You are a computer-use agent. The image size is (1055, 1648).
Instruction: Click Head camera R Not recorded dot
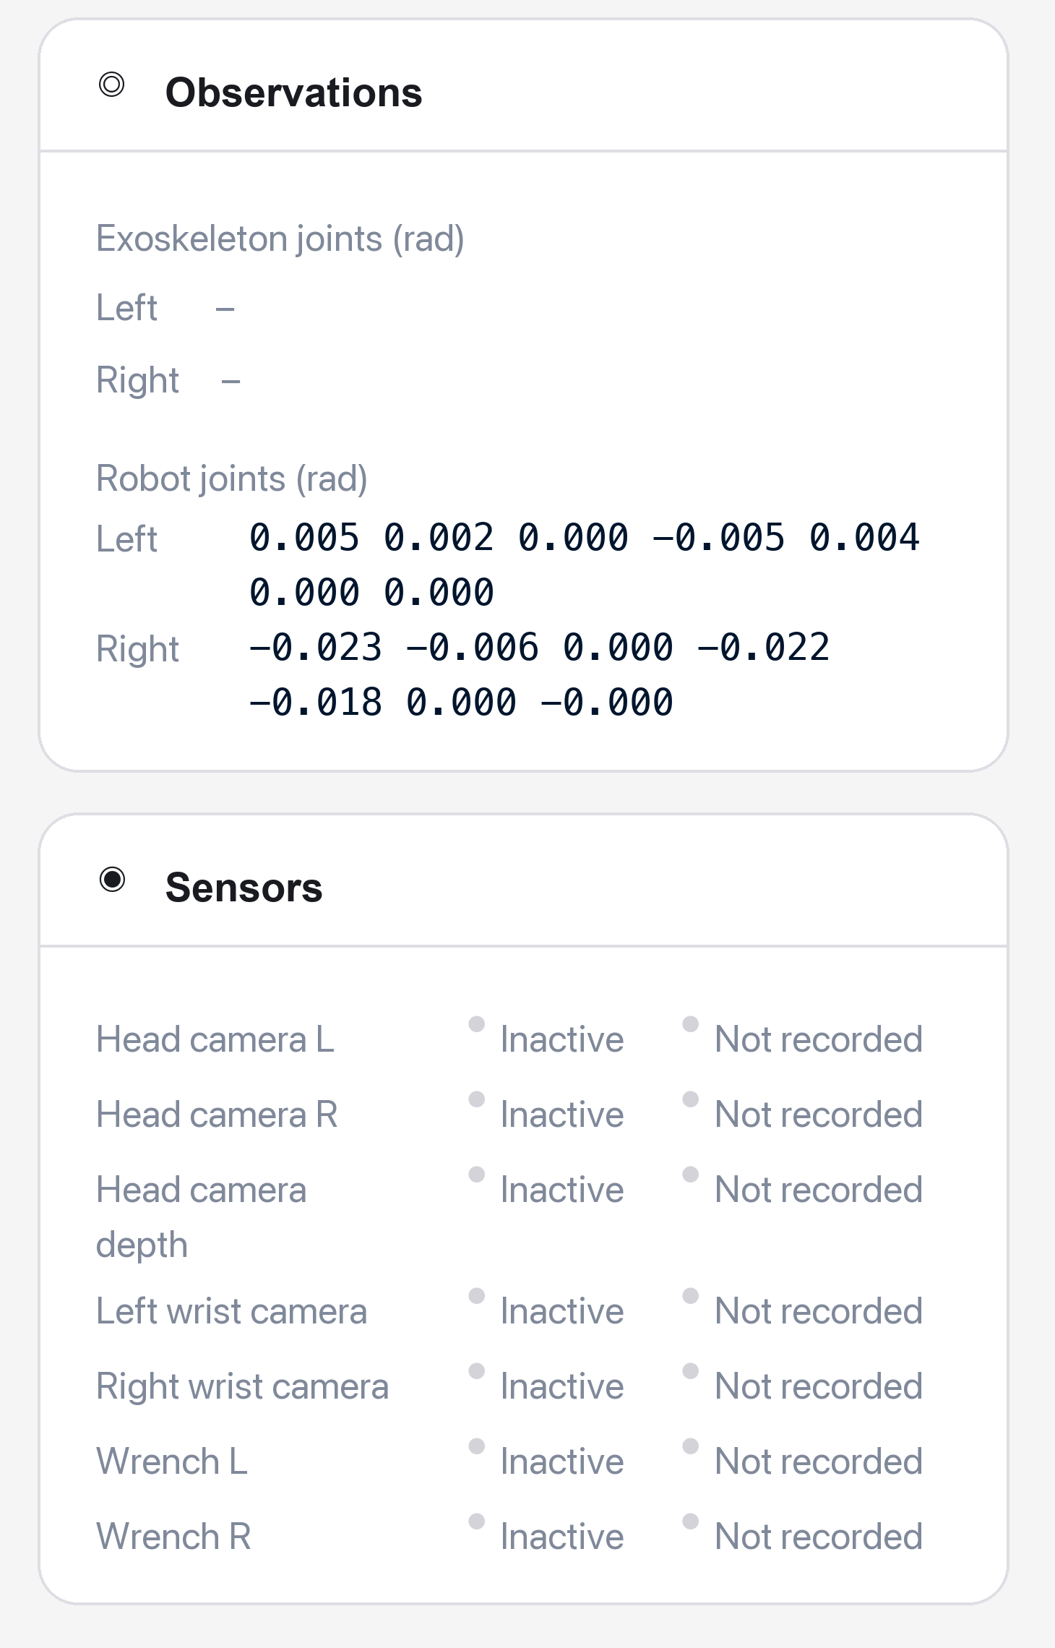click(690, 1099)
